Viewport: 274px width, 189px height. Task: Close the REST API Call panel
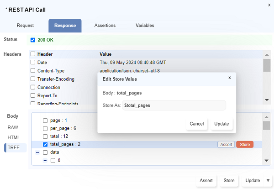point(269,5)
